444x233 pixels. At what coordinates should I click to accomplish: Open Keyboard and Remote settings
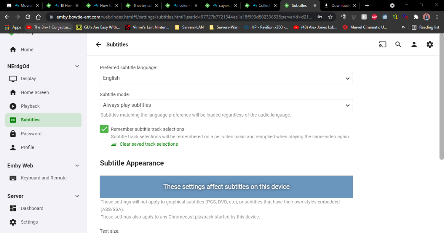click(43, 178)
